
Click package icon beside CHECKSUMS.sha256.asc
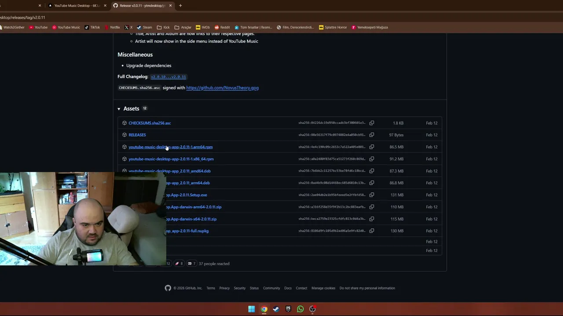point(124,123)
